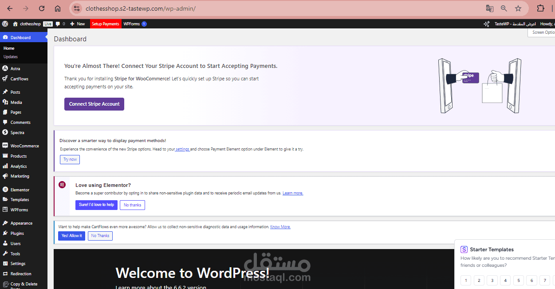Click the TasteWP sparkle icon
The width and height of the screenshot is (555, 289).
486,24
